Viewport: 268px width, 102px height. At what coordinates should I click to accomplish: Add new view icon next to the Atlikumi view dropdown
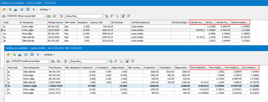tap(49, 16)
